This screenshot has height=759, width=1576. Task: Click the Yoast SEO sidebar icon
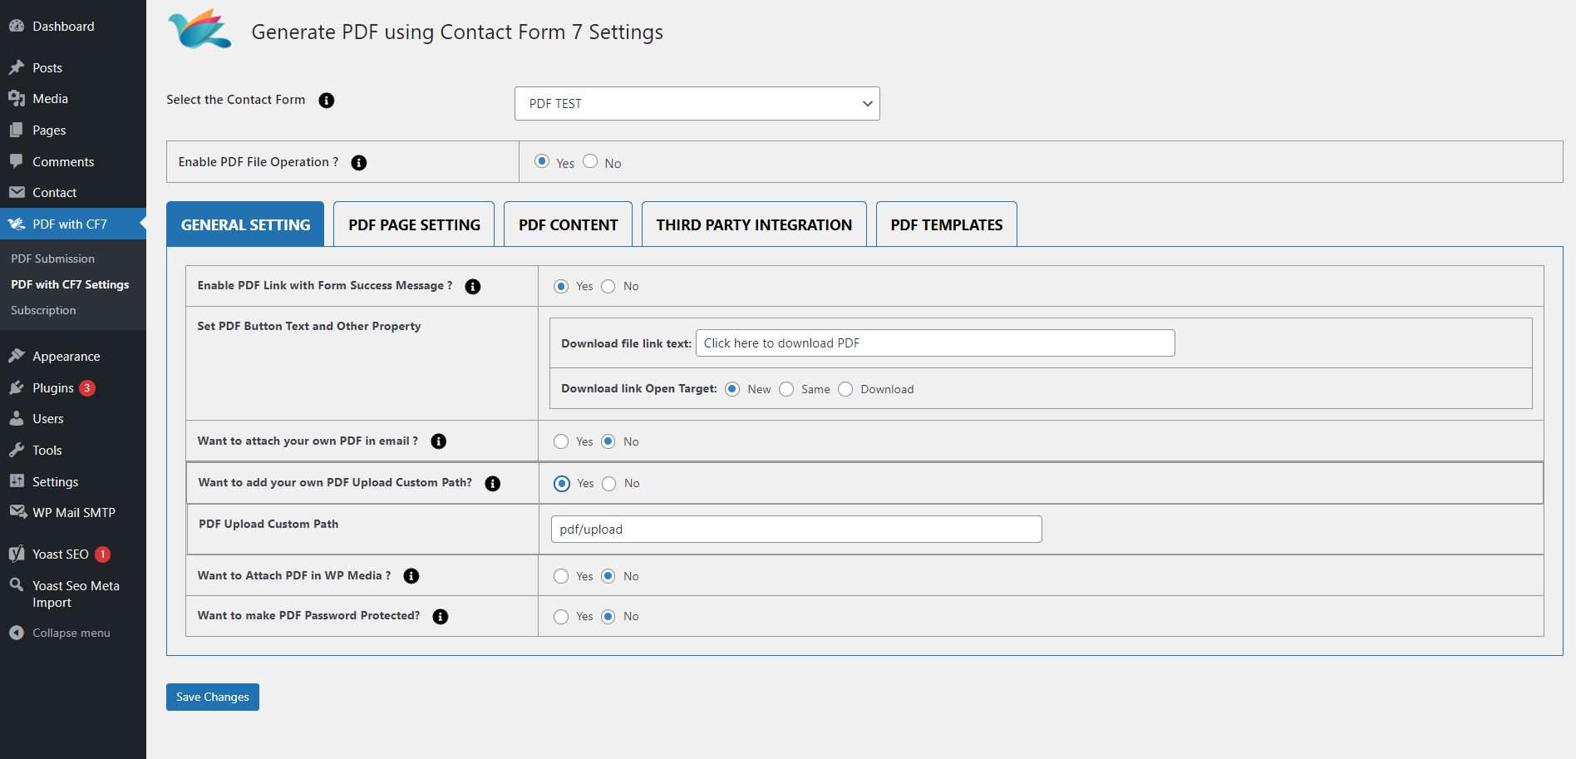tap(17, 554)
